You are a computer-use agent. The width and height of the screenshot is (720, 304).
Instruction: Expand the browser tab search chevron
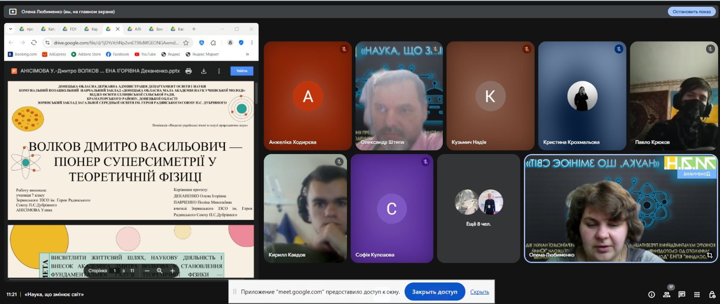[11, 29]
